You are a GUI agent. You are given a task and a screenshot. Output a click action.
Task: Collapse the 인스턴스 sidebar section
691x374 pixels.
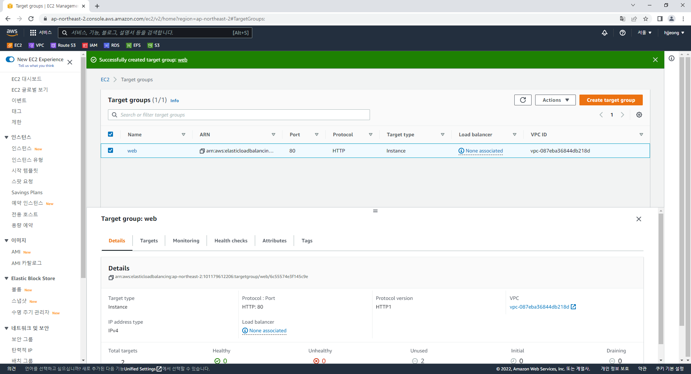point(6,137)
